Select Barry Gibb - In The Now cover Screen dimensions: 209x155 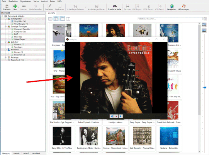point(62,136)
